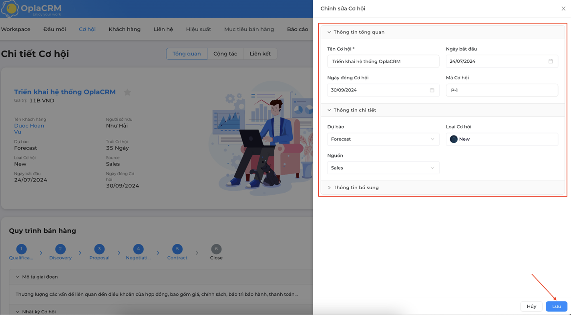Select stage 1 Qualification circle
Viewport: 571px width, 315px height.
point(21,249)
